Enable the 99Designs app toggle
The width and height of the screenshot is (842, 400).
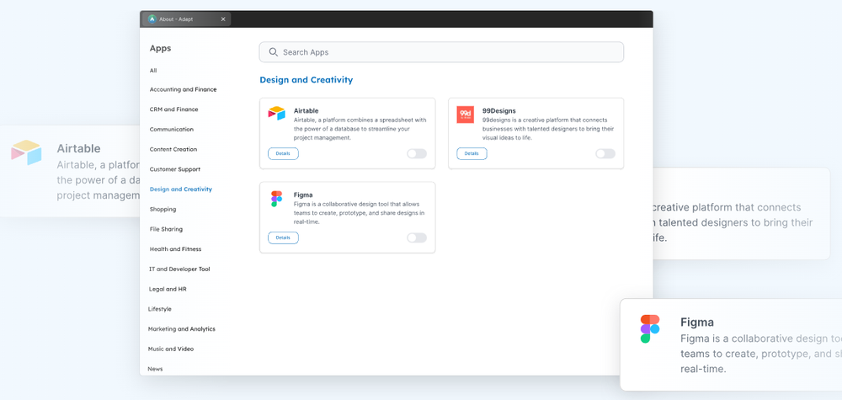(605, 153)
